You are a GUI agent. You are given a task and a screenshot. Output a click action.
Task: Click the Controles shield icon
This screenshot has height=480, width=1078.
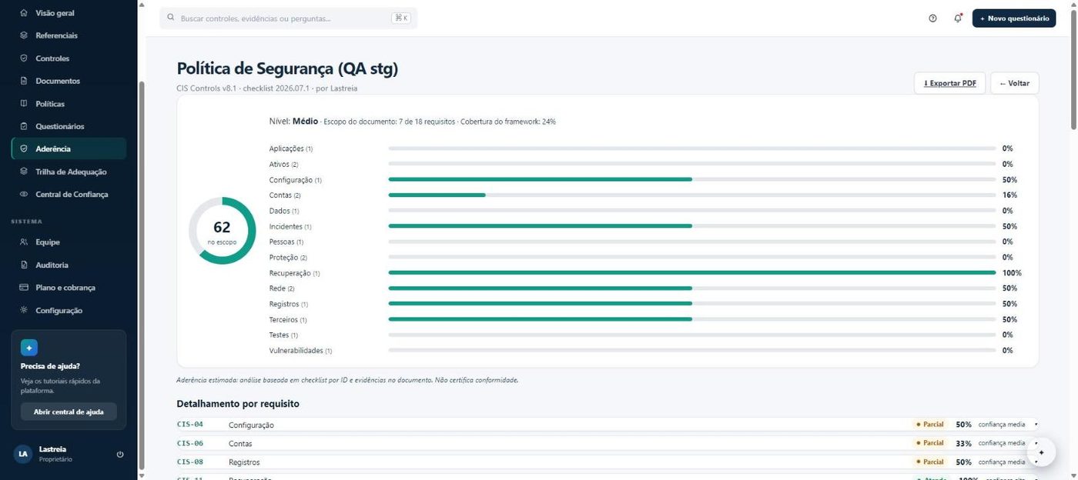tap(24, 58)
